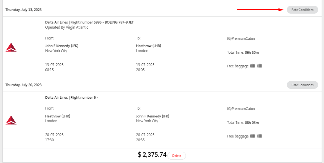Click (G)PremiumCabin on the July 20 flight
The height and width of the screenshot is (163, 324).
pyautogui.click(x=241, y=109)
